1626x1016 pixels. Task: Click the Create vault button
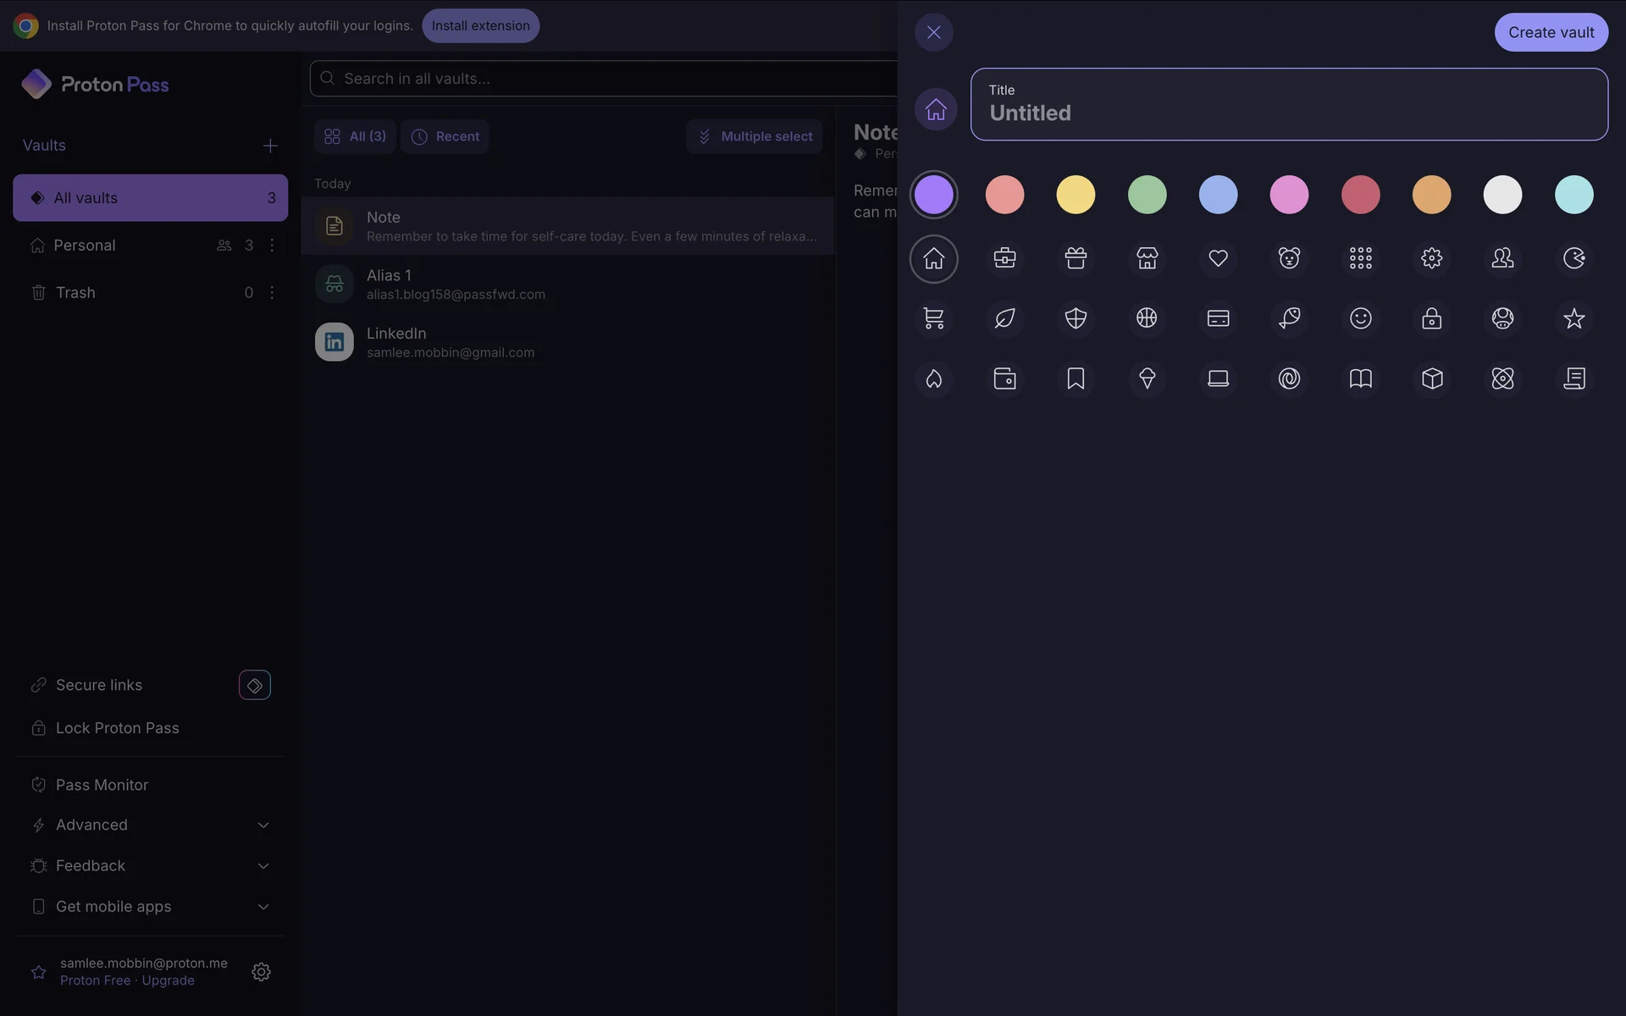point(1551,32)
